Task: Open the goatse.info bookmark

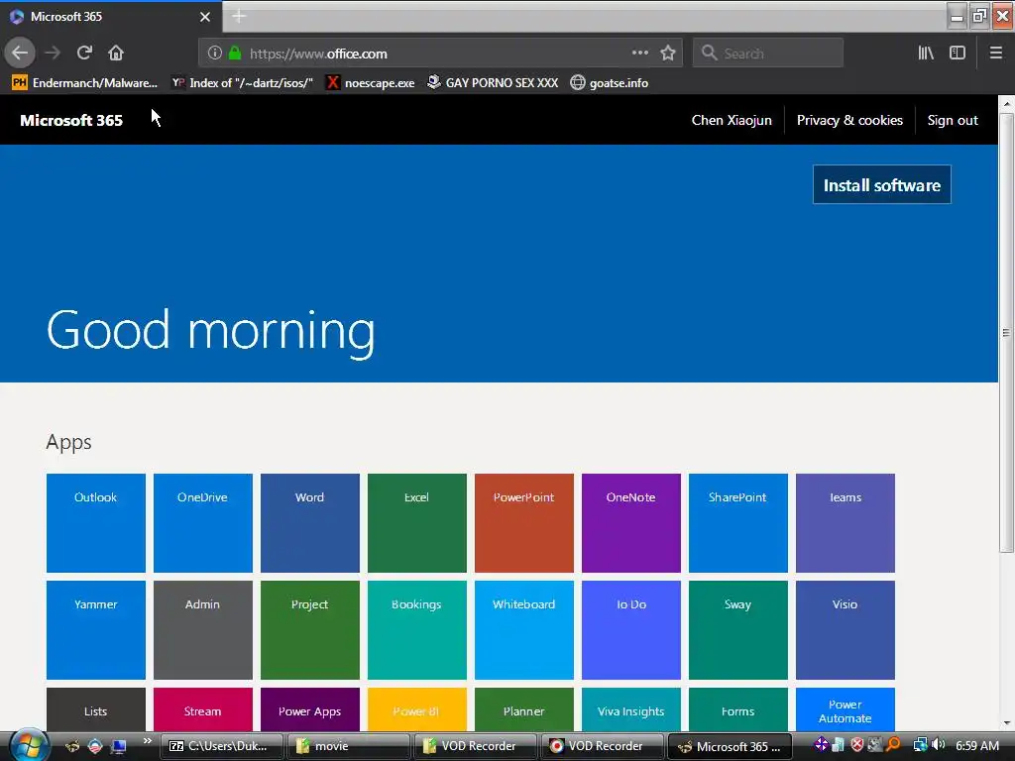Action: tap(610, 83)
